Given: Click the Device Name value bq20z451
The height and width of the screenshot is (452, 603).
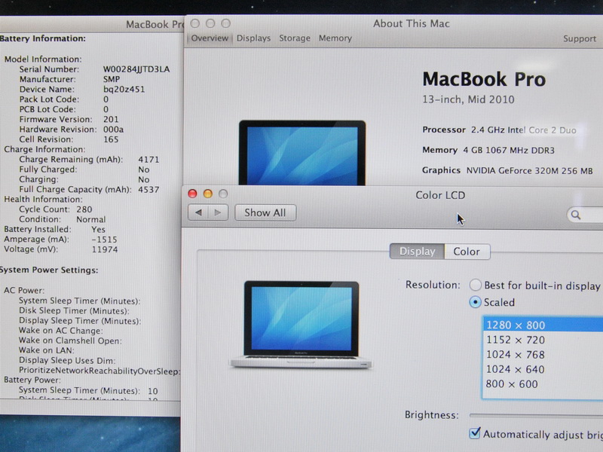Looking at the screenshot, I should pos(124,89).
